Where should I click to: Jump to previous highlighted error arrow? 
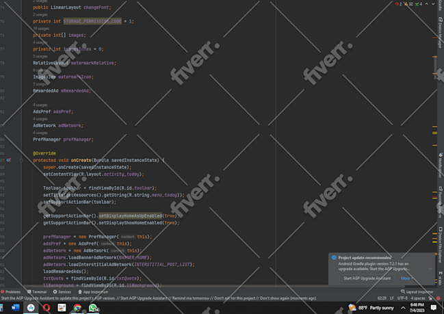click(425, 4)
